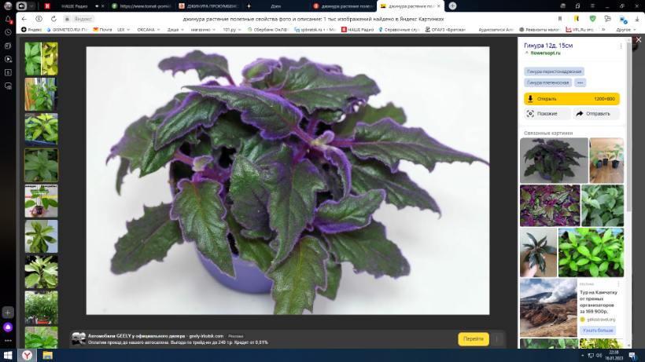Open the sidebar chat messages icon
Image resolution: width=645 pixels, height=362 pixels.
click(8, 86)
